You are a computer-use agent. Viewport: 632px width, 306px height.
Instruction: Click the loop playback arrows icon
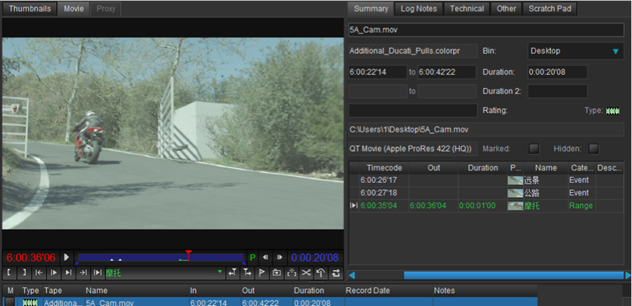(336, 273)
